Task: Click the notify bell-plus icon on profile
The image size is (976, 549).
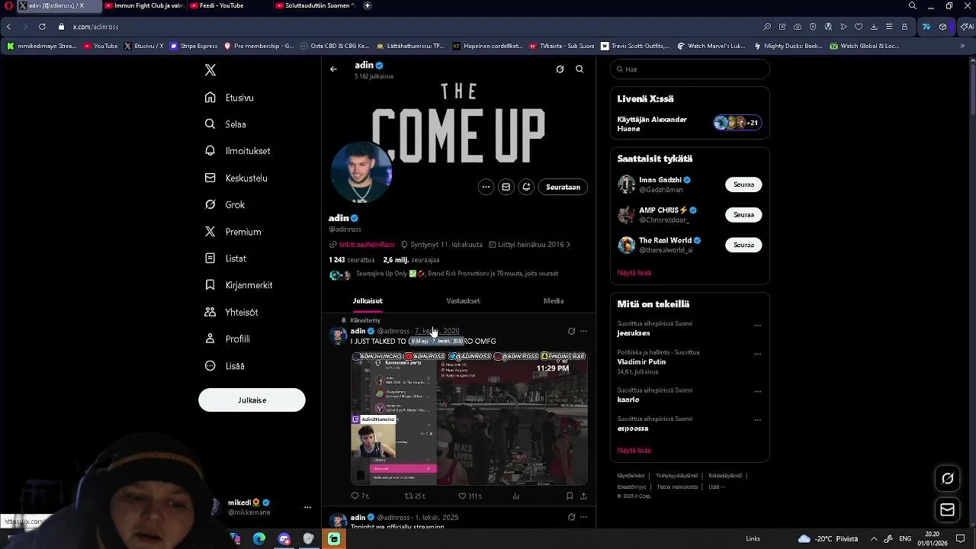Action: (526, 187)
